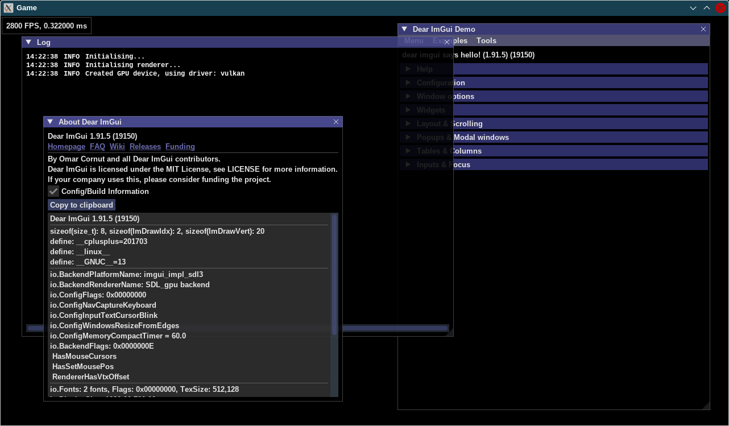
Task: Click the io.ConfigMemoryCompactTimer line
Action: [118, 336]
